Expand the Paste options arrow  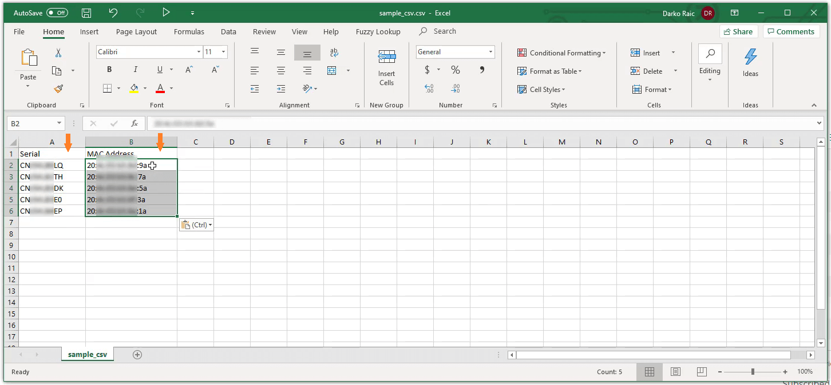(x=28, y=86)
